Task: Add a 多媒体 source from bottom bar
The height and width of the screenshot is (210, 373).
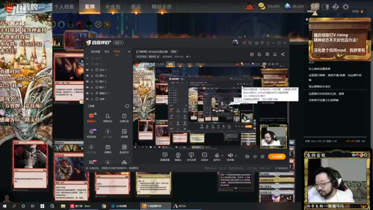Action: [x=204, y=157]
